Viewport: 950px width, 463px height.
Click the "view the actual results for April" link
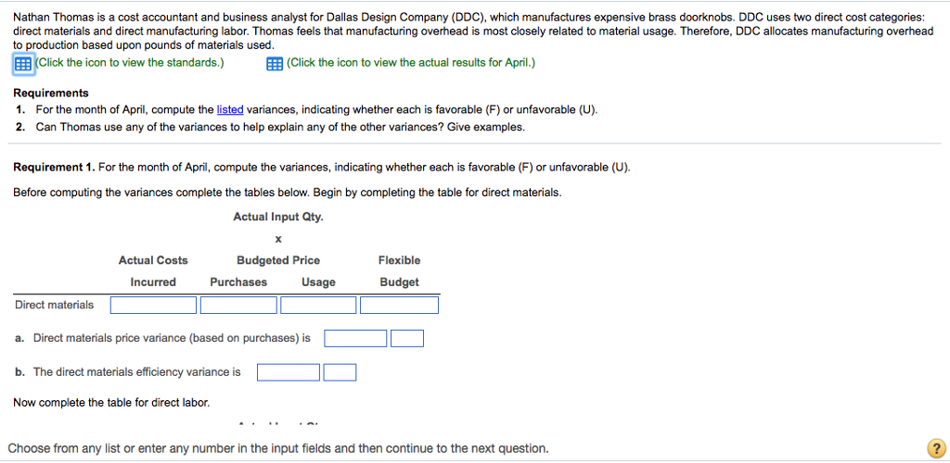[x=411, y=63]
